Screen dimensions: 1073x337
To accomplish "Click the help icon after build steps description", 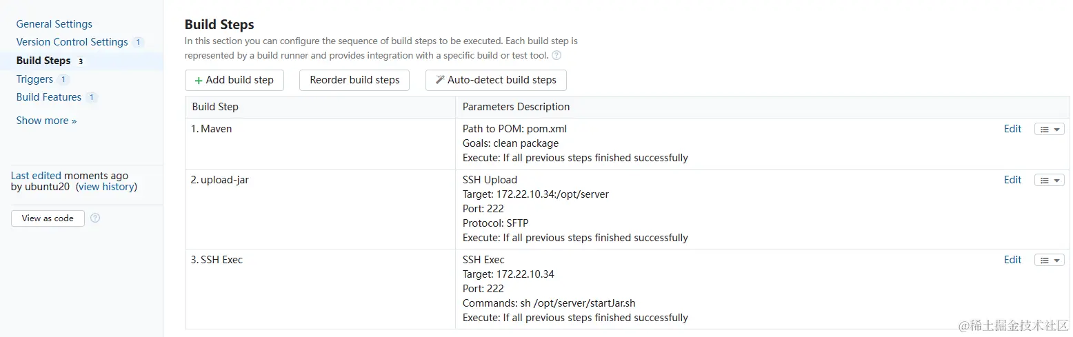I will pos(556,55).
